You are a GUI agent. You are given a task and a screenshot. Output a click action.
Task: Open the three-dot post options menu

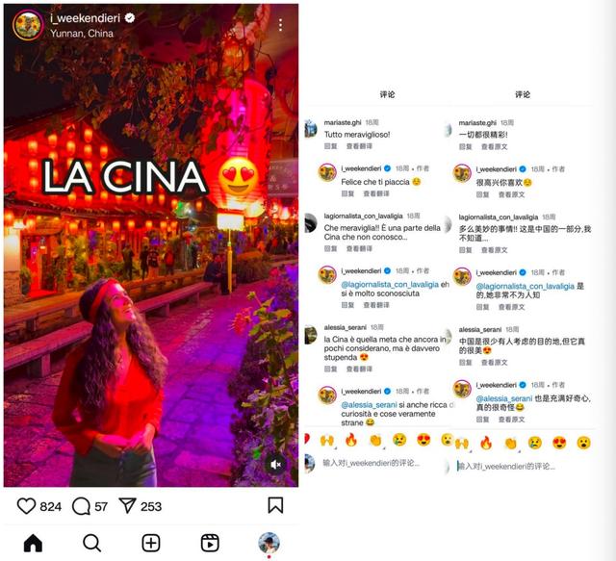280,25
